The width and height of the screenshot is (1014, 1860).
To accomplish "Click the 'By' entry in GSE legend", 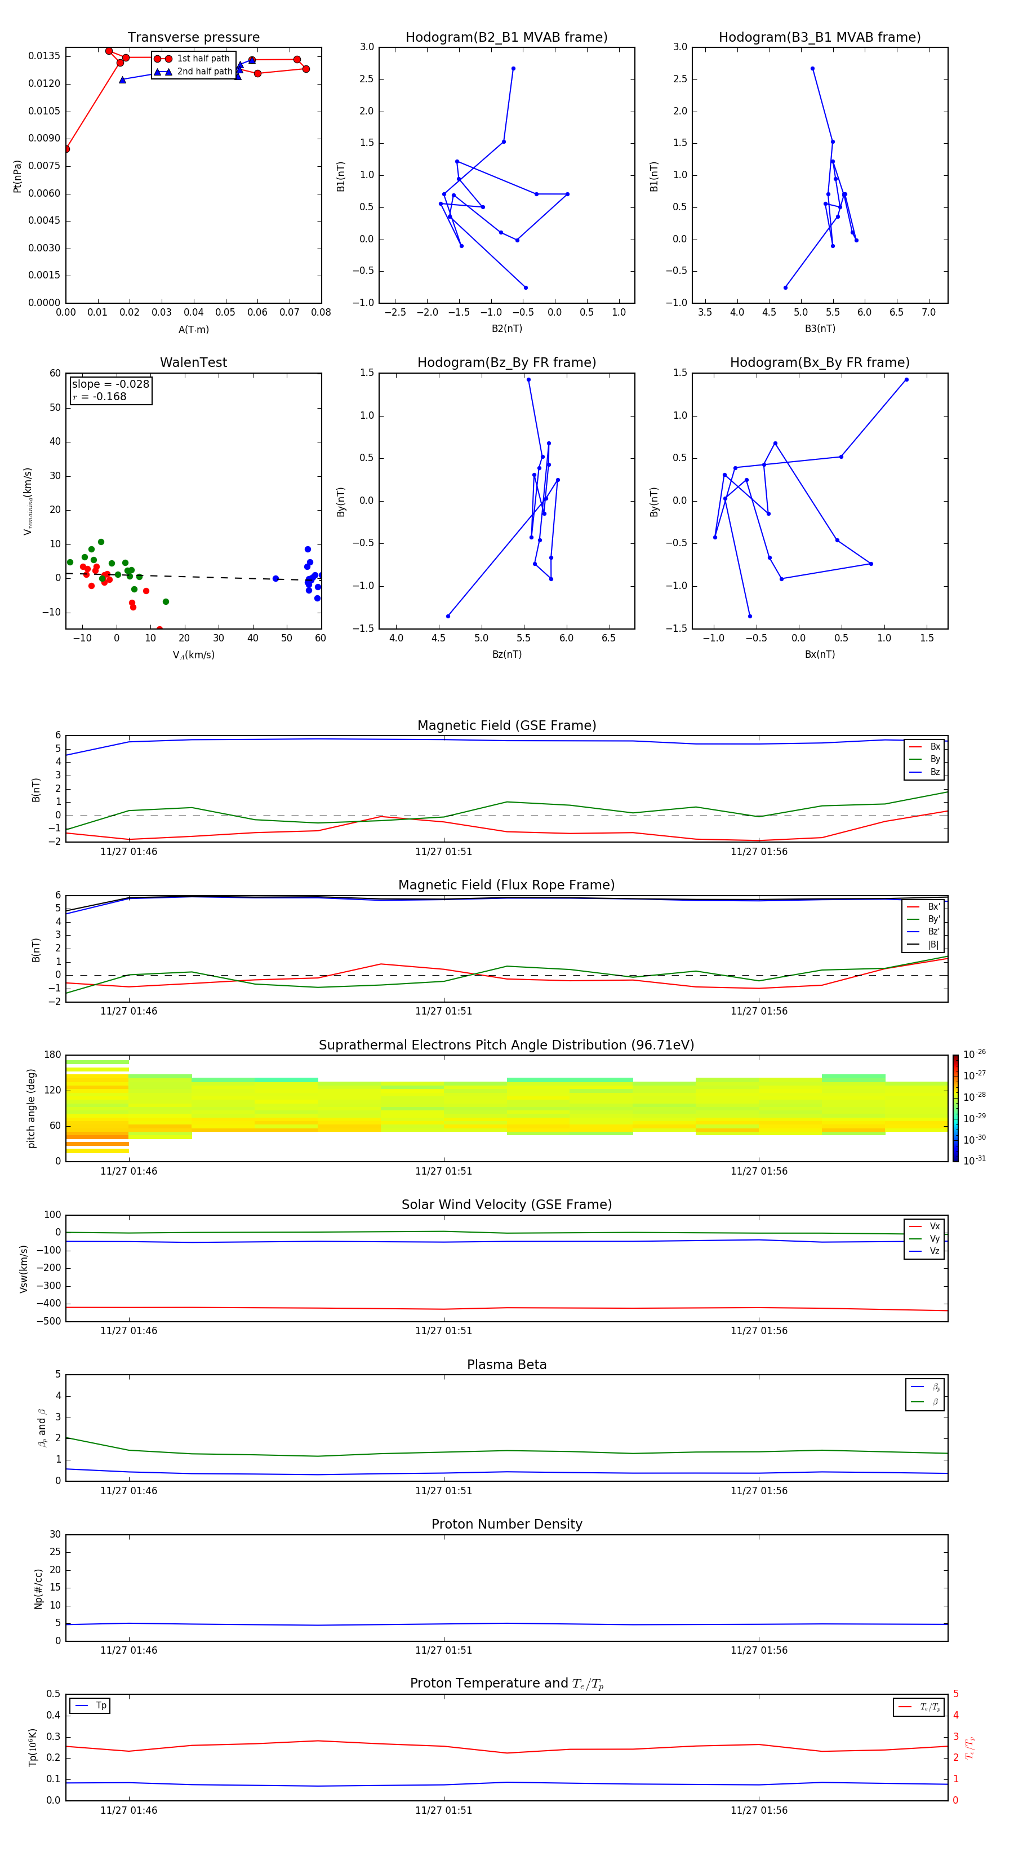I will pyautogui.click(x=924, y=760).
